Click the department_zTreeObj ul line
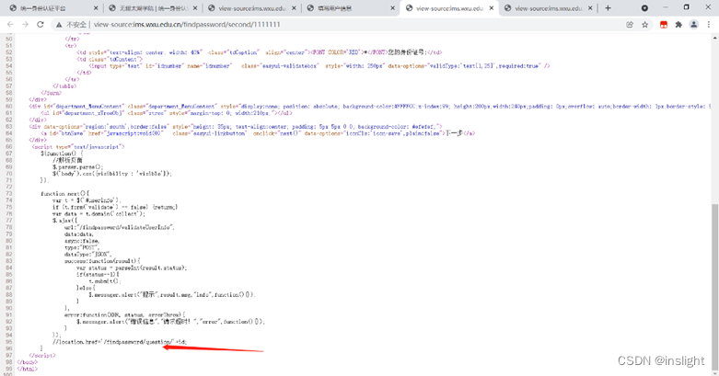 [167, 113]
